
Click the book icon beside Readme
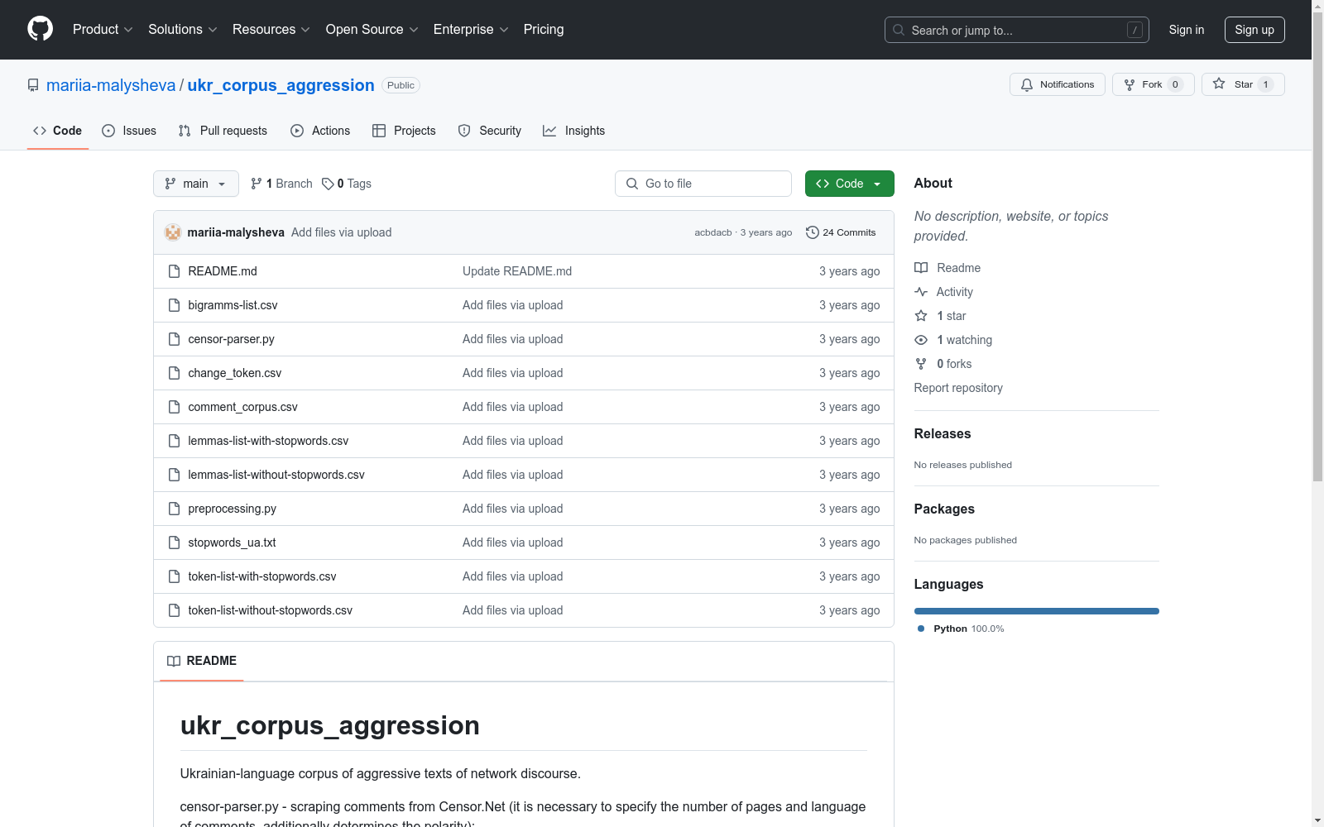point(921,268)
